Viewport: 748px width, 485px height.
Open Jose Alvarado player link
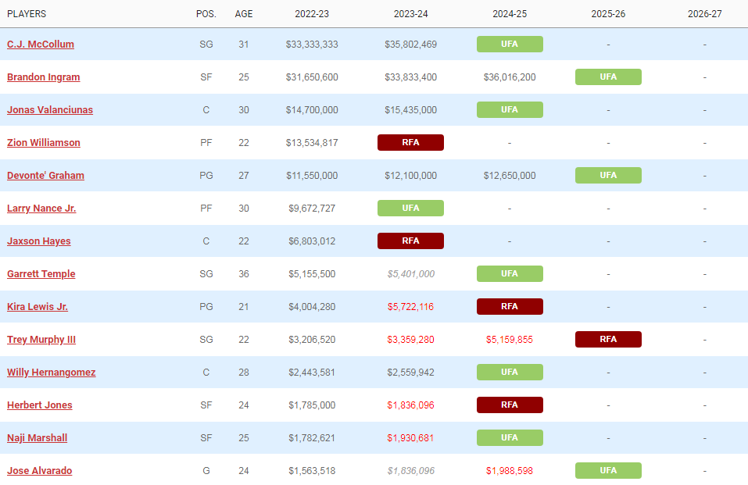40,471
